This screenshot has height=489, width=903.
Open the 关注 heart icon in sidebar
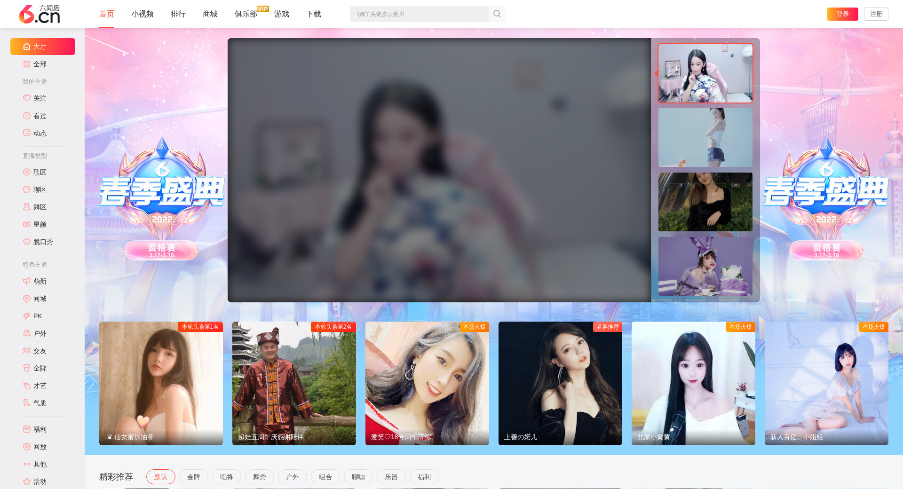coord(27,98)
